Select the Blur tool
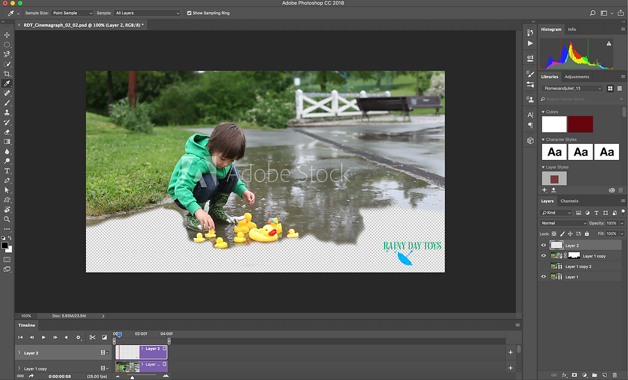This screenshot has height=380, width=628. click(7, 151)
